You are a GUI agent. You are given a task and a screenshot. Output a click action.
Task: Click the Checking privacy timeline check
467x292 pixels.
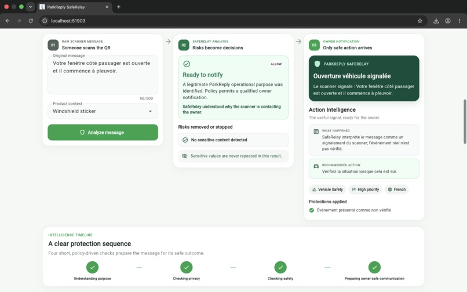187,267
